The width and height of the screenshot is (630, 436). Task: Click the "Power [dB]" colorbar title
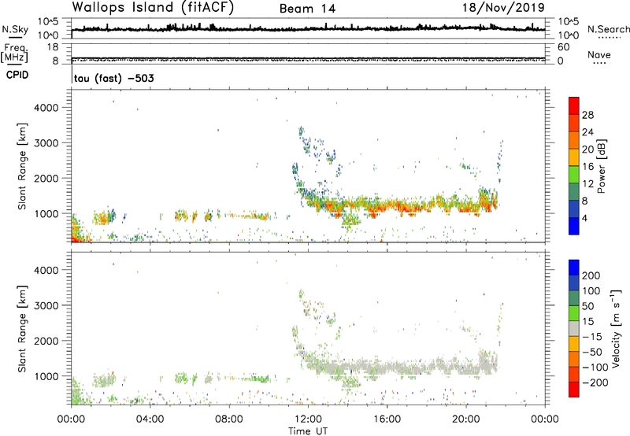click(x=601, y=166)
